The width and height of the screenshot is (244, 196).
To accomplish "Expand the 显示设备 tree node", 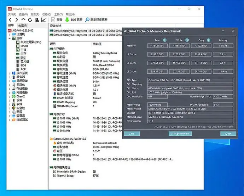I will (x=10, y=81).
